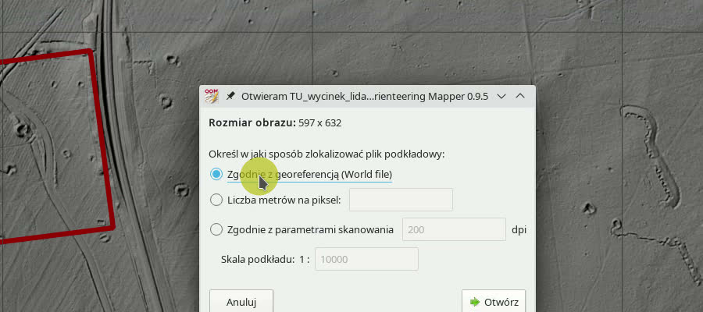Click the Anuluj button

point(241,302)
